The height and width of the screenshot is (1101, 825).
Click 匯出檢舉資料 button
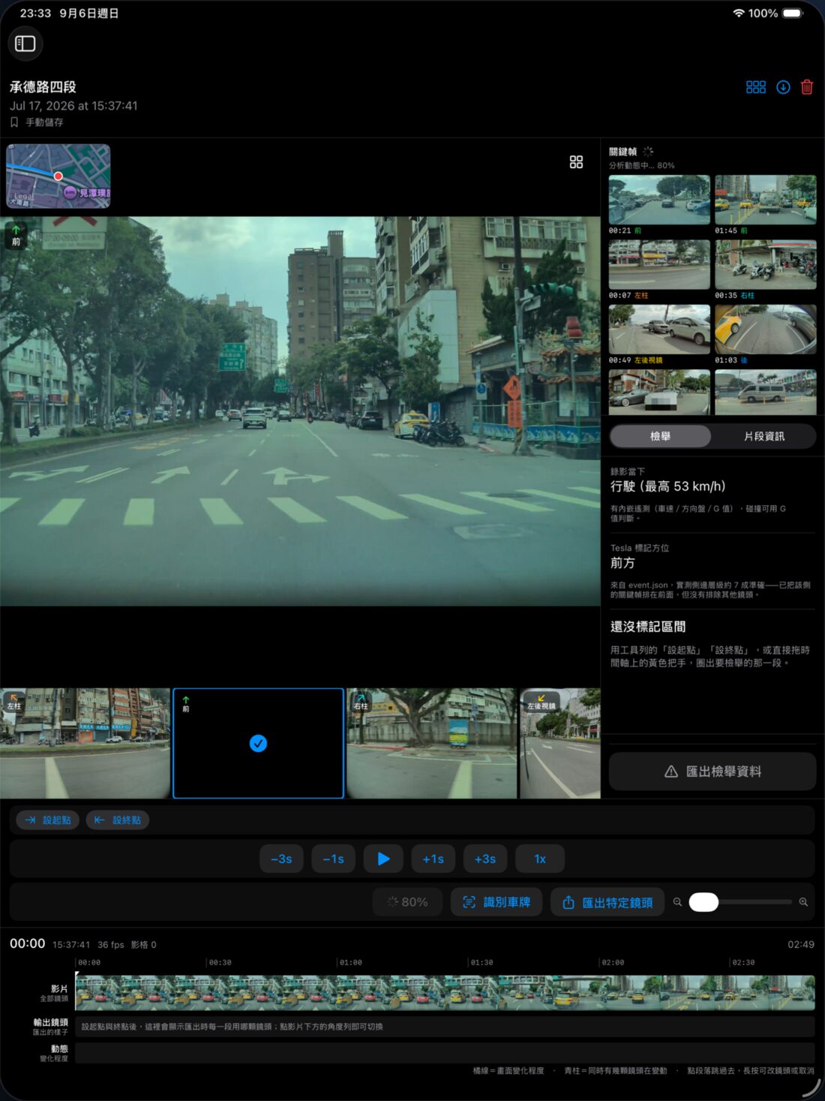tap(712, 772)
